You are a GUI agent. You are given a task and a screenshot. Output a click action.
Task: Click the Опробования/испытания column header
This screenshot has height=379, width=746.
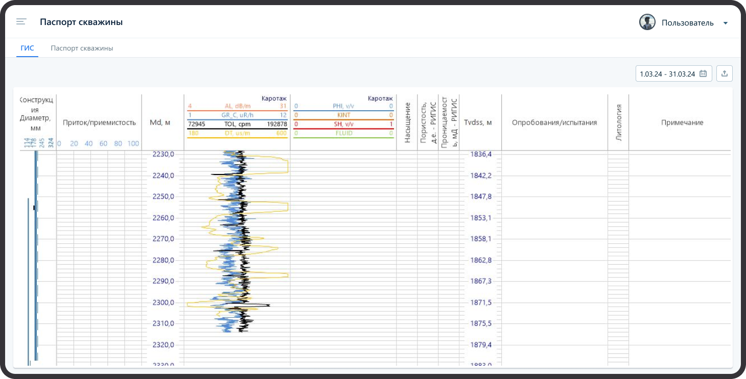[x=554, y=122]
